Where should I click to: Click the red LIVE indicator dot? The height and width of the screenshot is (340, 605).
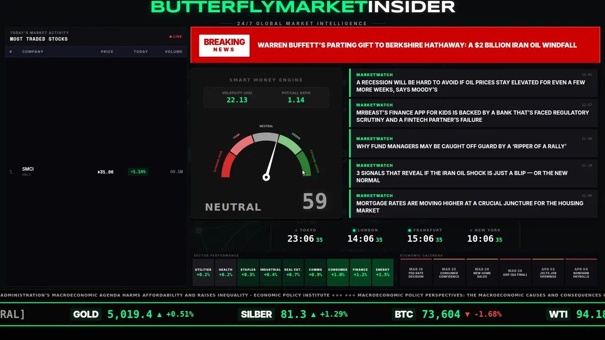pos(171,36)
